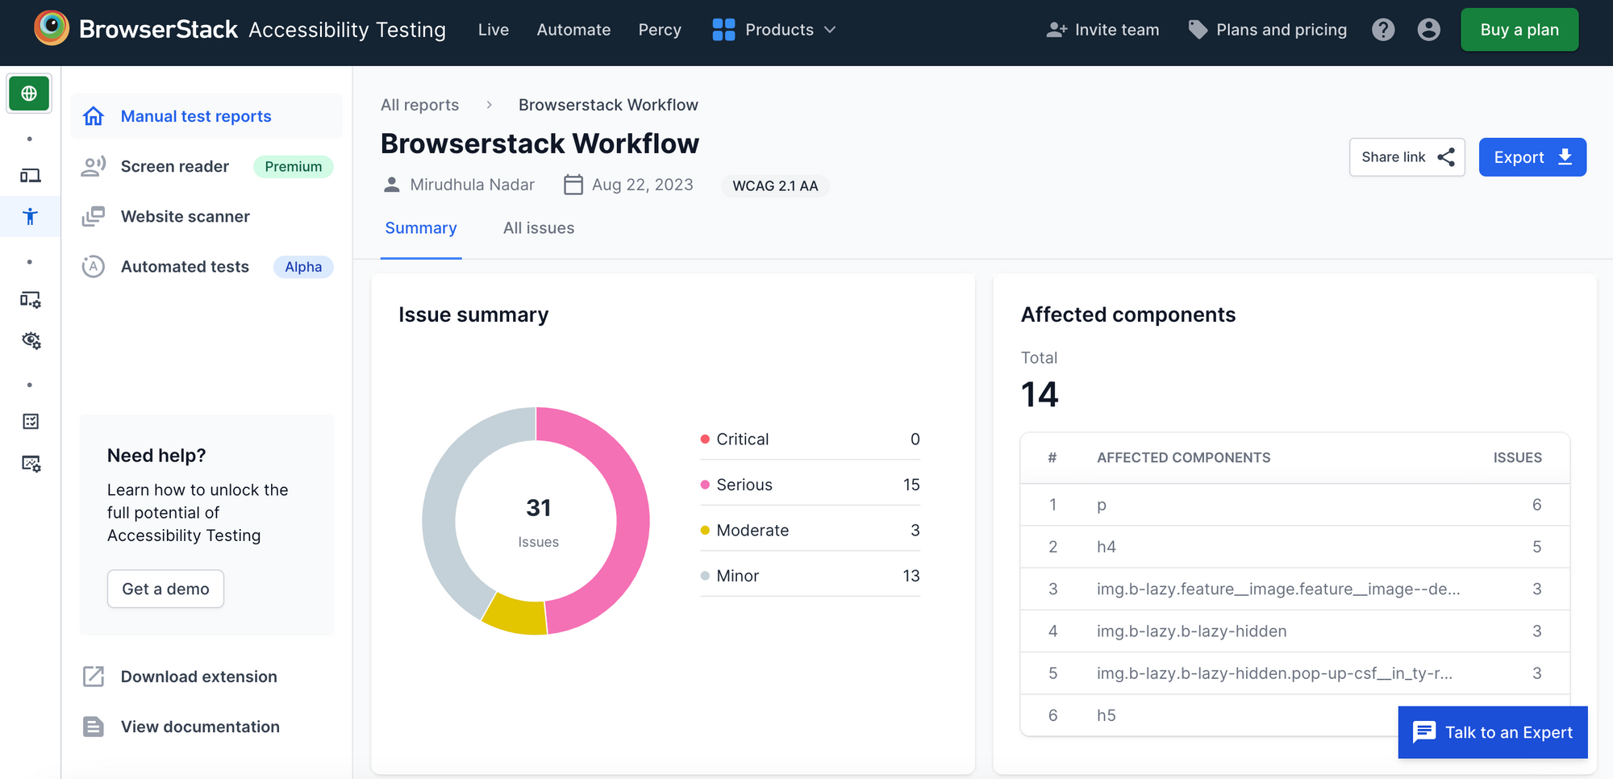
Task: Open the accessibility person icon in rail
Action: 30,216
